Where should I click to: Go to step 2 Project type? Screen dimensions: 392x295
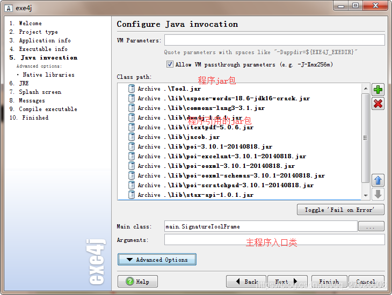33,32
